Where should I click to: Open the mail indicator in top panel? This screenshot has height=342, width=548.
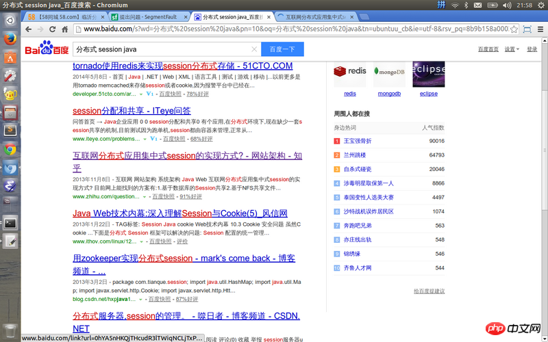click(x=477, y=5)
